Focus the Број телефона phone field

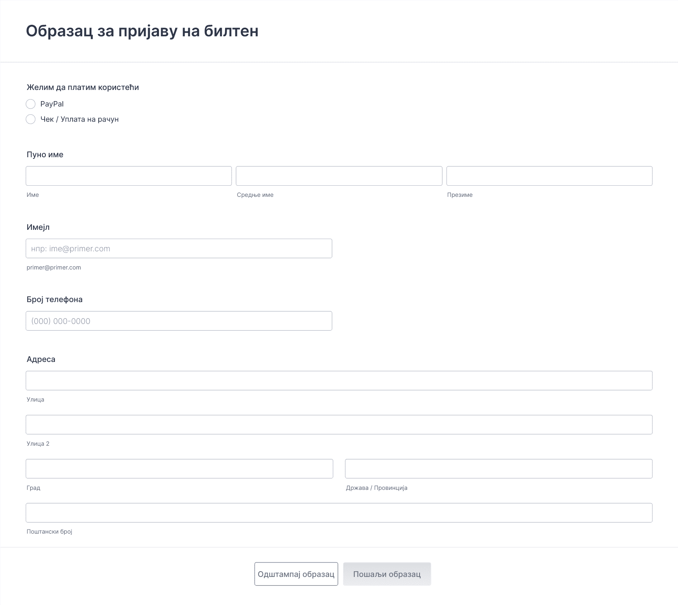(x=179, y=321)
